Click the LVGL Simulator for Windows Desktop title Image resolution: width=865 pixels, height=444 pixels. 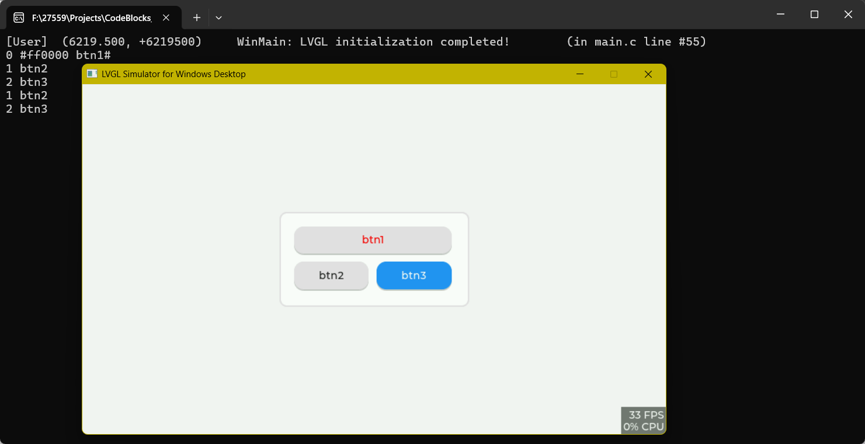173,74
